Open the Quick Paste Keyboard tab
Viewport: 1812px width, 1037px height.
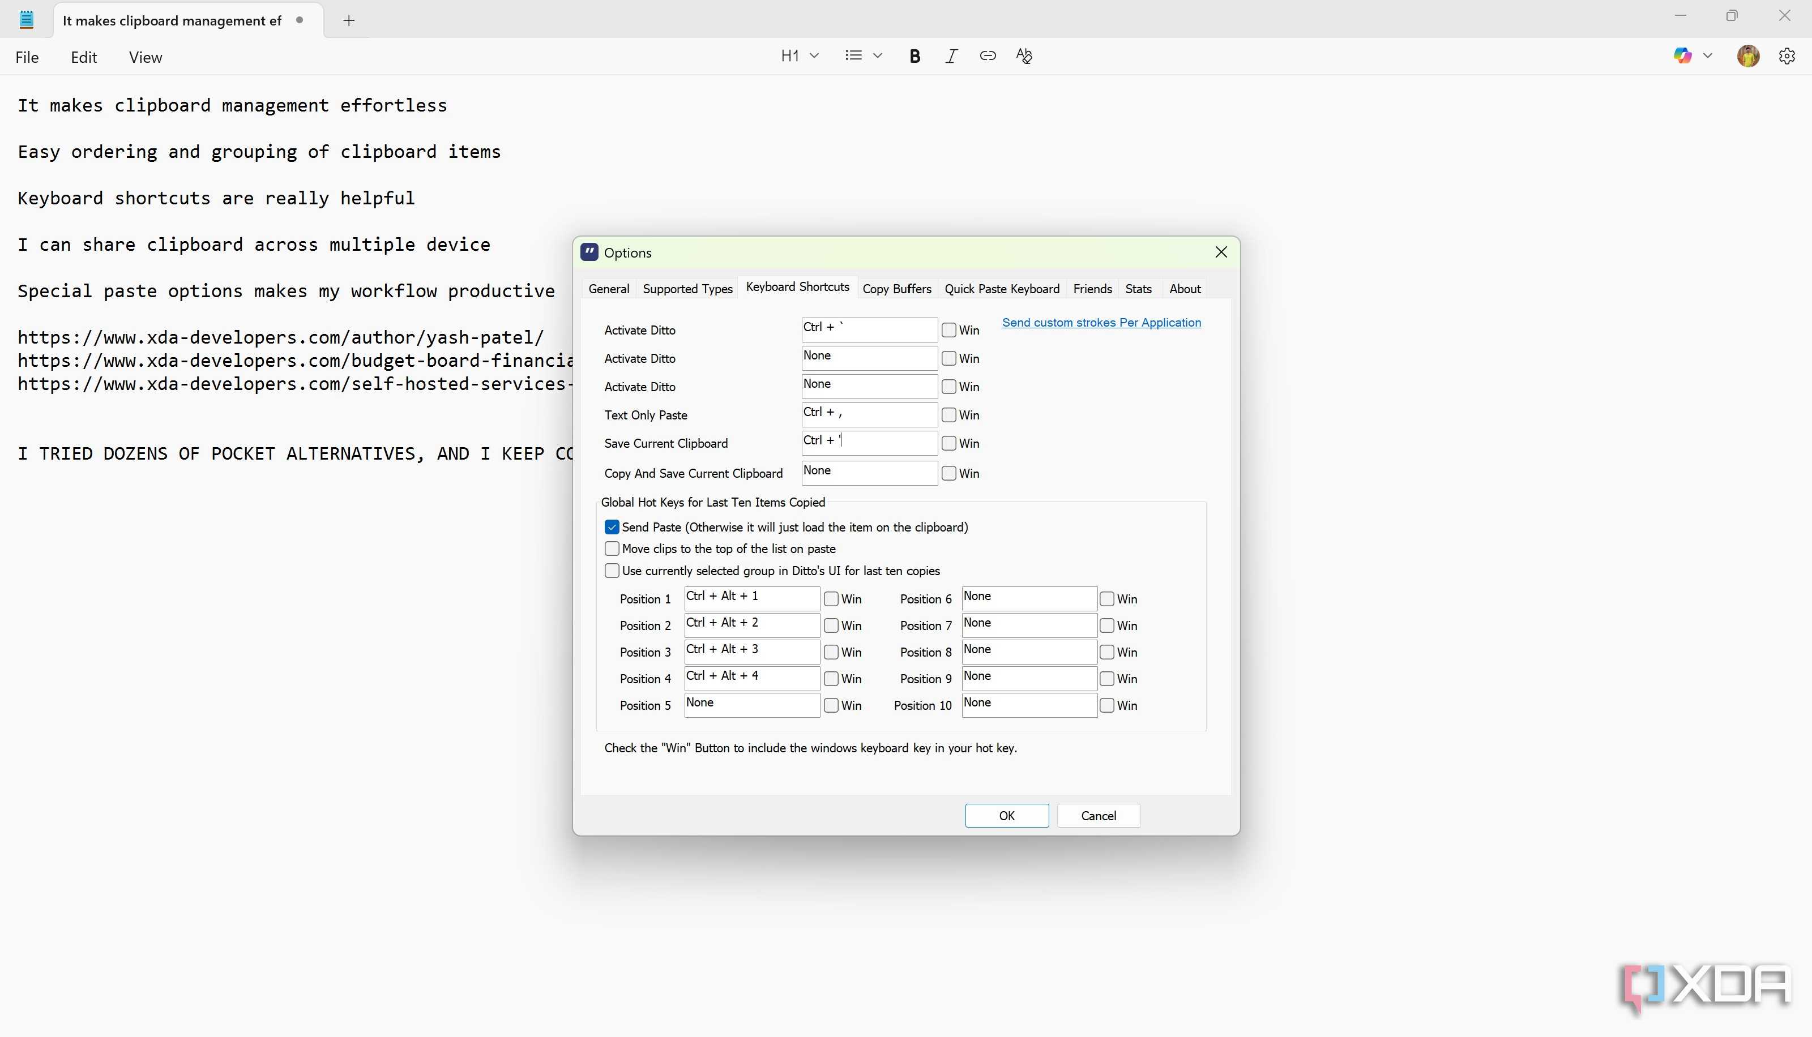tap(1002, 289)
